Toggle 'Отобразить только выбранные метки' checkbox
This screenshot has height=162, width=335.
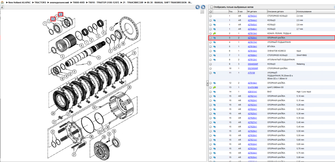(211, 7)
